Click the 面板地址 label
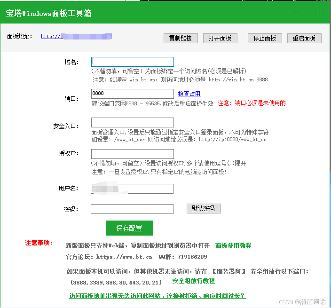Viewport: 331px width, 308px height. 20,36
